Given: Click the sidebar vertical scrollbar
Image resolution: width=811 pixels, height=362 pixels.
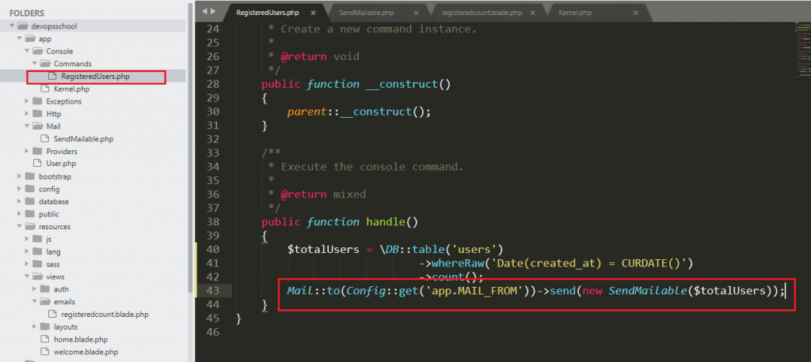Looking at the screenshot, I should tap(189, 158).
